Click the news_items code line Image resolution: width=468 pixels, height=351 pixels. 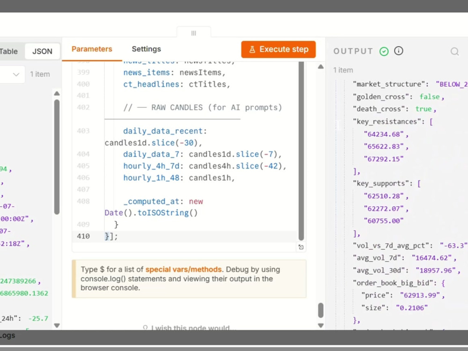point(174,73)
